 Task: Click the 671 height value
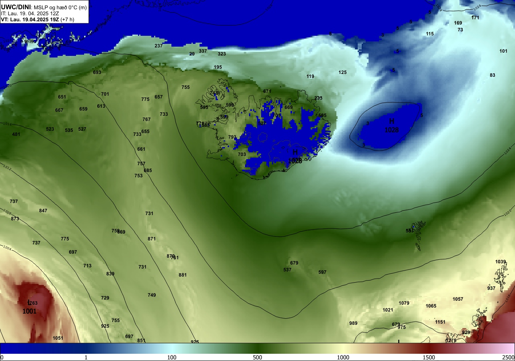267,91
